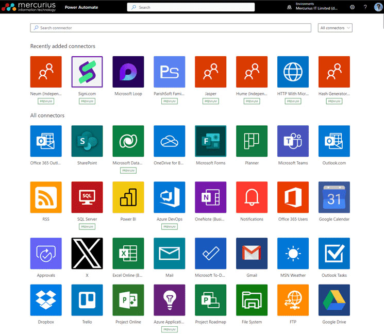Click the Premium badge under SQL Server

click(x=87, y=227)
